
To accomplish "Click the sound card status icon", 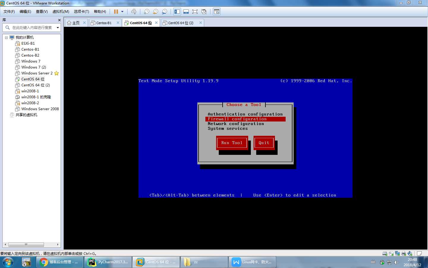I will [410, 254].
